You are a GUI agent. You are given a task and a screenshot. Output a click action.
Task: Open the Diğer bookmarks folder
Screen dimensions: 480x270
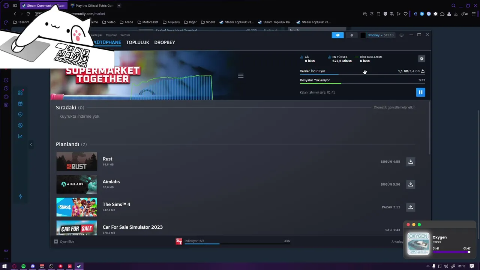click(x=190, y=22)
